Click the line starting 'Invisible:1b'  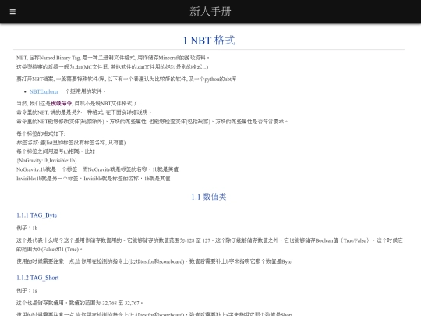[94, 179]
